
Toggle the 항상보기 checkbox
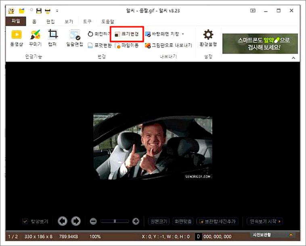click(25, 221)
